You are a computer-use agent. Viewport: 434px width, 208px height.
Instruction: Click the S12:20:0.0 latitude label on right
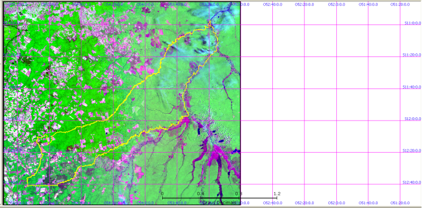[412, 150]
